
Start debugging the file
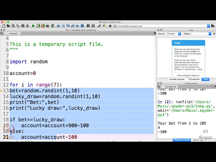pyautogui.click(x=58, y=26)
